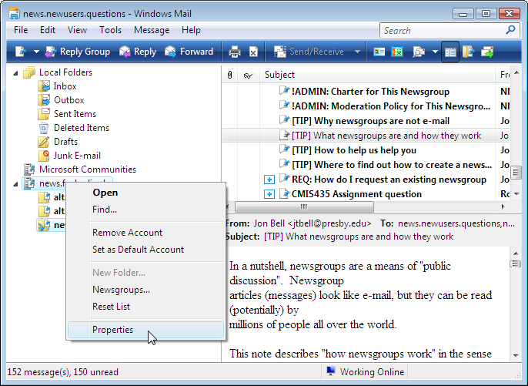Sort by the watch/ignore glasses column
Image resolution: width=528 pixels, height=386 pixels.
[247, 75]
